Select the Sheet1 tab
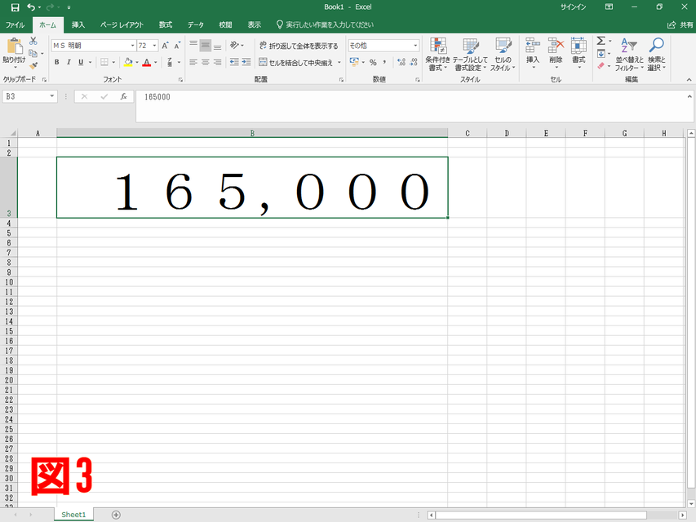 click(73, 515)
